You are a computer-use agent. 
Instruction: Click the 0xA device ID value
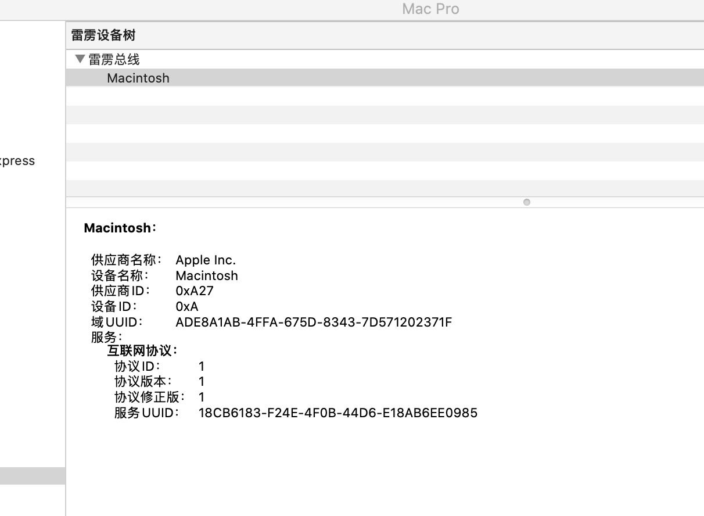point(187,306)
